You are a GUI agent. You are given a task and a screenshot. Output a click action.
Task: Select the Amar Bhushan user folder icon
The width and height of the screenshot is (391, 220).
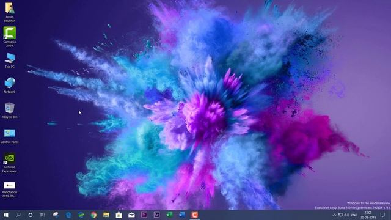tap(10, 12)
